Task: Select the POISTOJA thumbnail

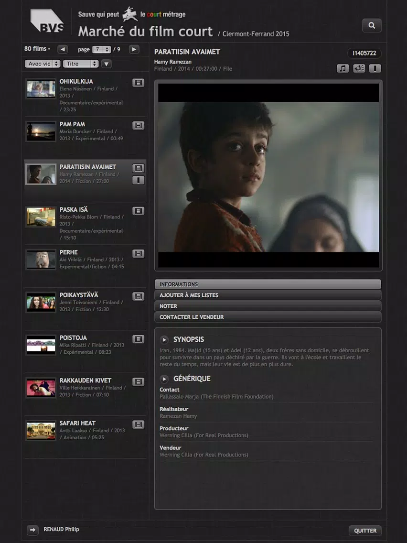Action: (41, 345)
